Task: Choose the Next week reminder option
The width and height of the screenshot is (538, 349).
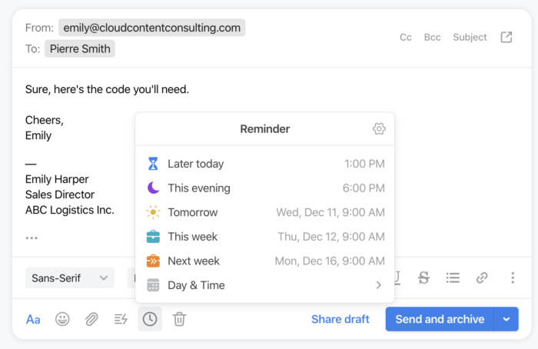Action: pos(265,261)
